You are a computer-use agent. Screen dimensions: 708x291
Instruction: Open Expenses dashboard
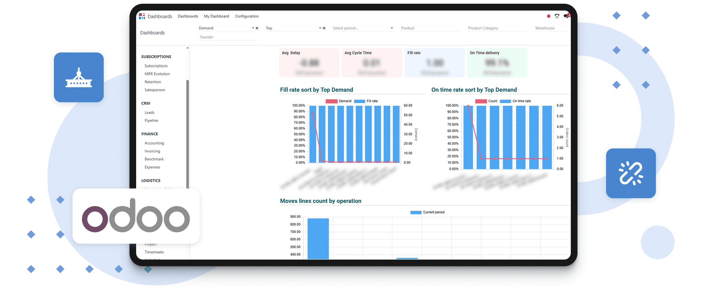(x=152, y=167)
